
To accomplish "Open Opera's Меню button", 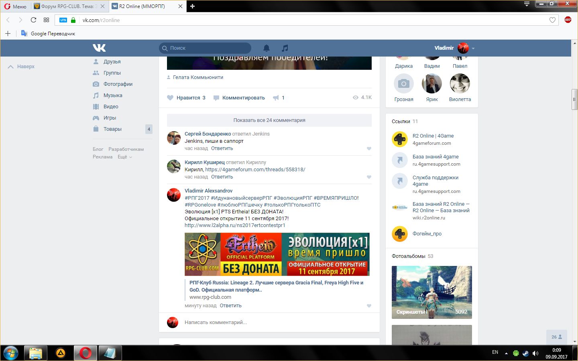I will click(x=15, y=6).
